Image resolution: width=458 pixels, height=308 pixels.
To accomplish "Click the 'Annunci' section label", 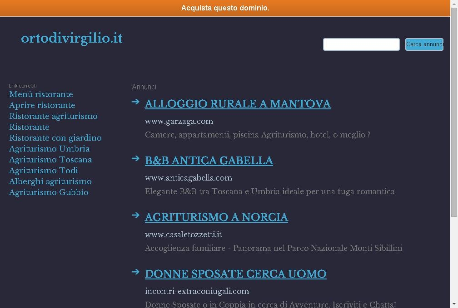I will pyautogui.click(x=144, y=87).
